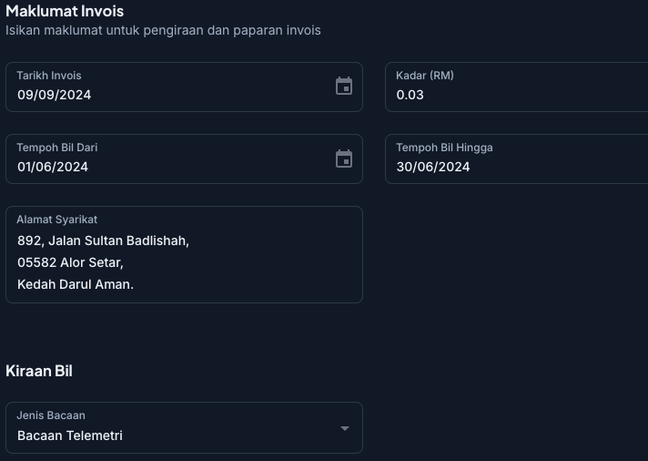Image resolution: width=648 pixels, height=461 pixels.
Task: Click the Jalan Sultan Badlishah address line
Action: (x=103, y=241)
